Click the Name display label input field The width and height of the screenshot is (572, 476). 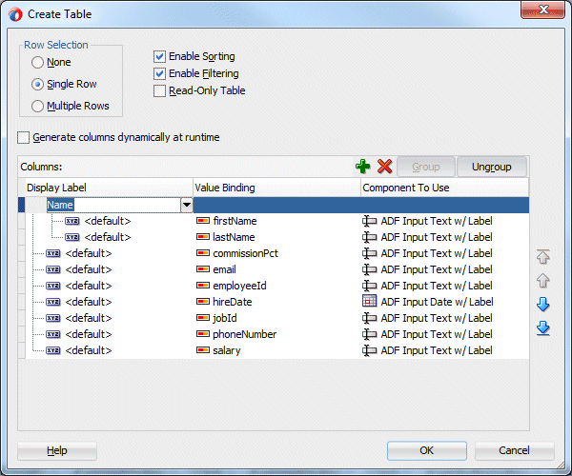(x=113, y=205)
